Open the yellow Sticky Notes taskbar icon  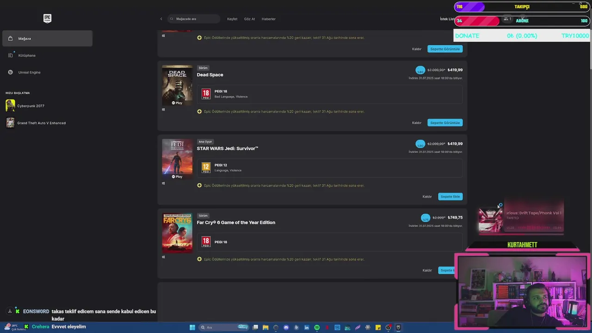tap(378, 327)
